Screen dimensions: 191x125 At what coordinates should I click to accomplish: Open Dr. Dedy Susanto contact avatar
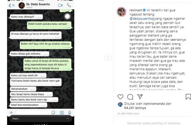[22, 5]
